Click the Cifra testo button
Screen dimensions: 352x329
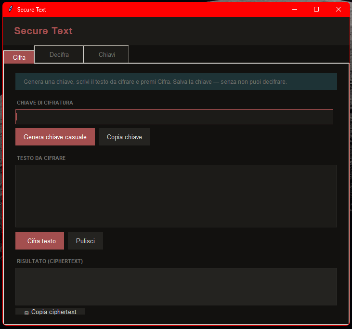[x=40, y=241]
